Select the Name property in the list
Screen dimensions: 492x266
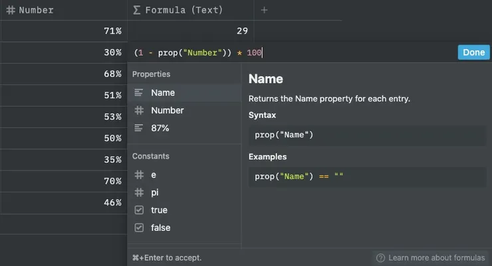(x=163, y=93)
